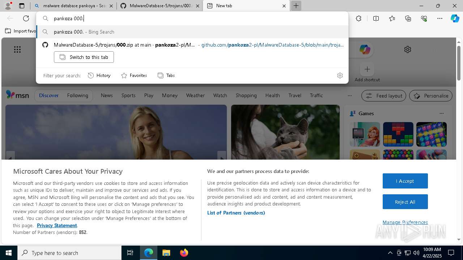Open Windows Start menu
Image resolution: width=463 pixels, height=260 pixels.
[x=9, y=253]
